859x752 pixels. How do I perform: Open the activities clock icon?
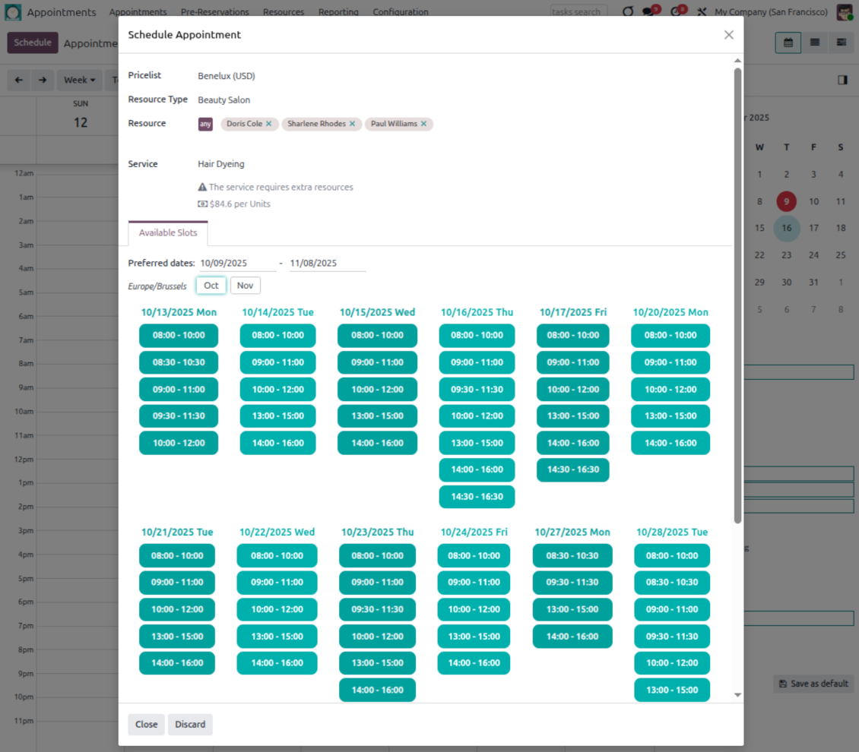click(x=675, y=12)
